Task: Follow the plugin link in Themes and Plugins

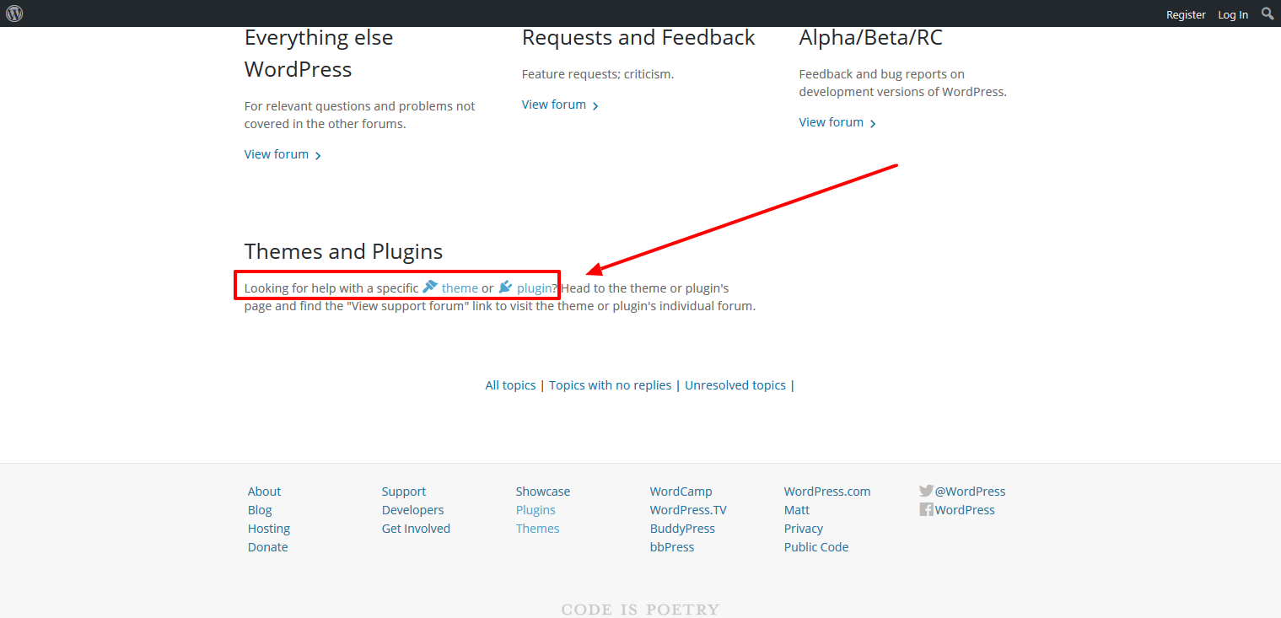Action: click(534, 288)
